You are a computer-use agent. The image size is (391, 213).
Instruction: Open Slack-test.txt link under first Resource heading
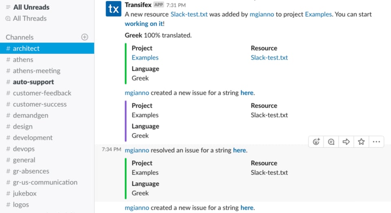click(269, 58)
